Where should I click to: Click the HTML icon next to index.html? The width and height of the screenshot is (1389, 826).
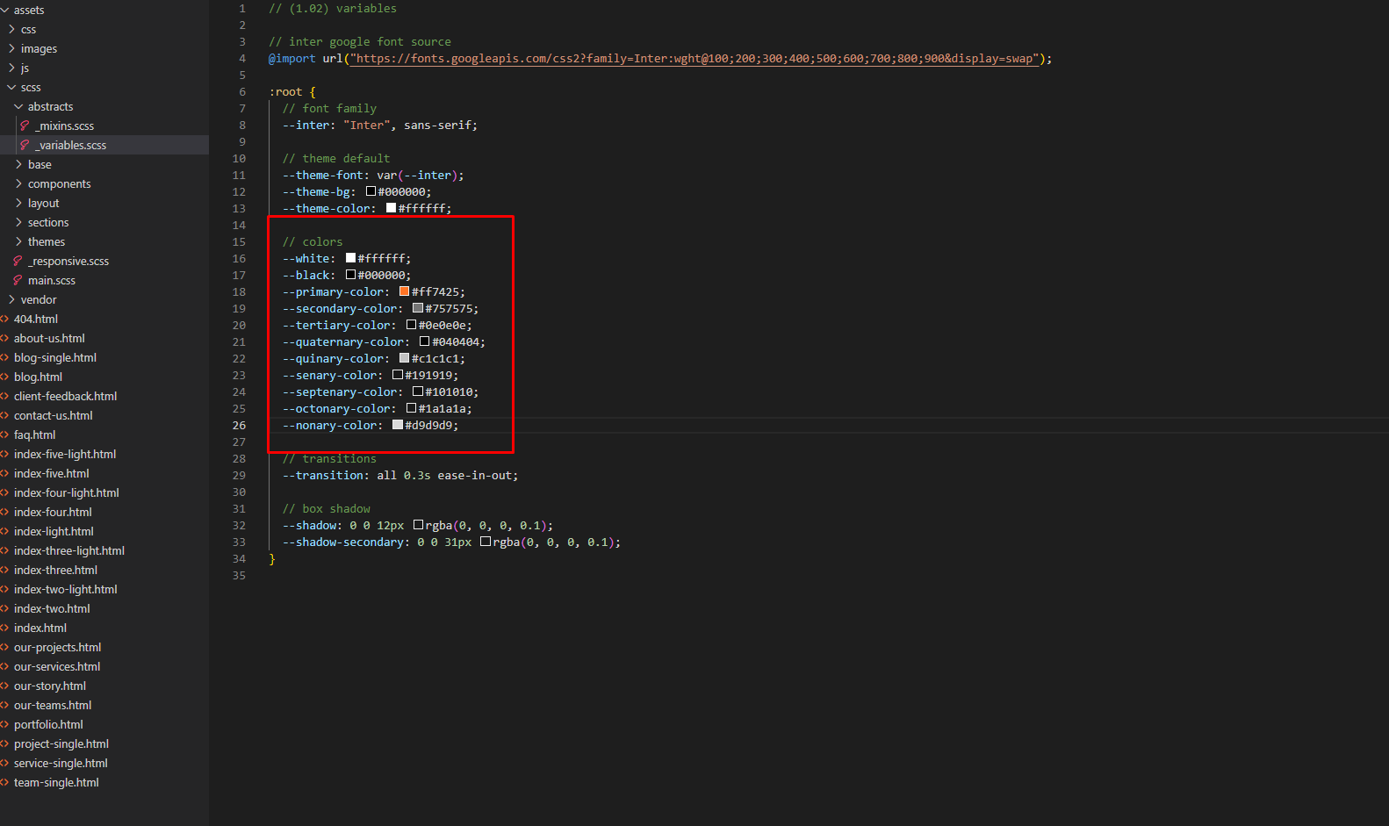pos(4,628)
